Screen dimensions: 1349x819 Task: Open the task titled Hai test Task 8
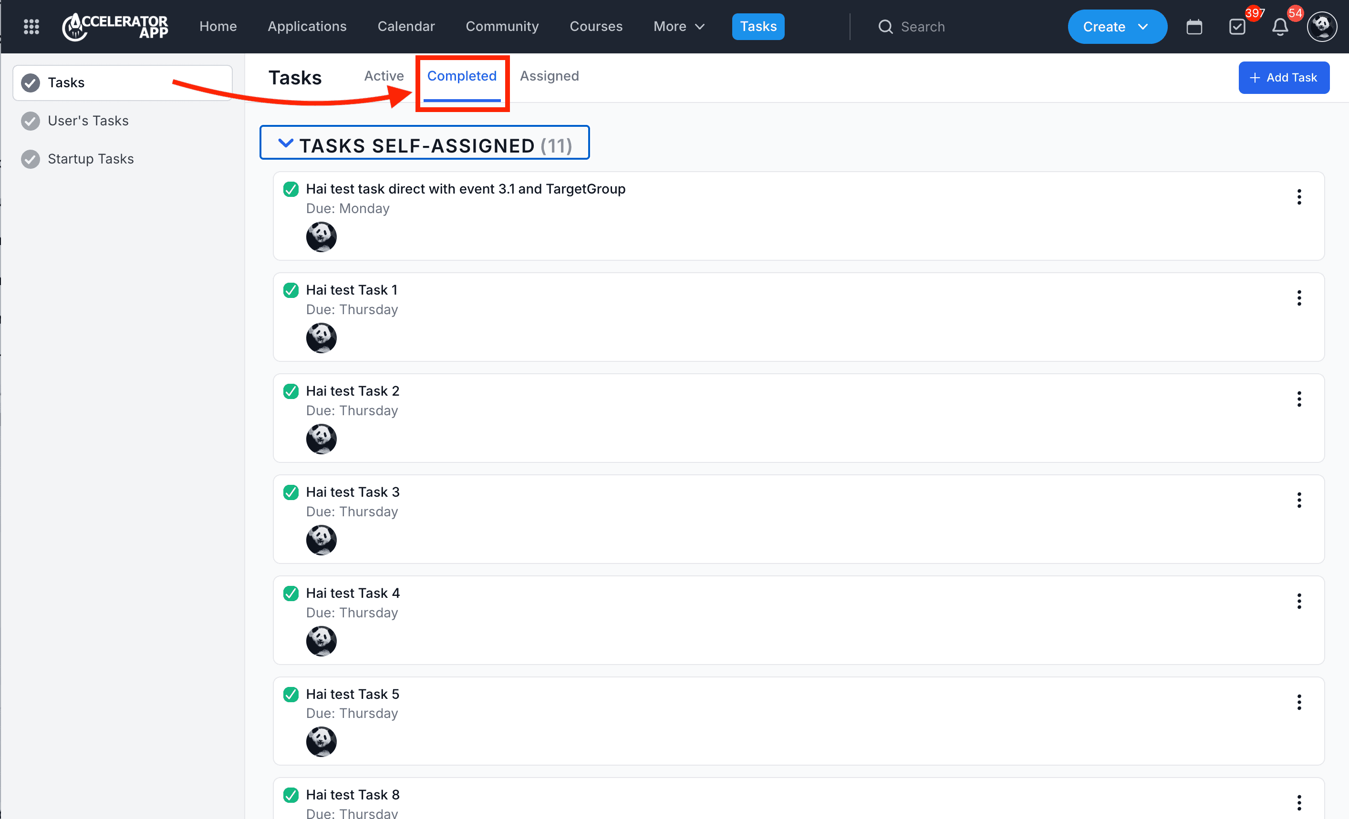coord(353,795)
